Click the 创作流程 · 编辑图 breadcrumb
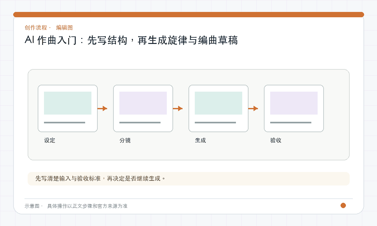The height and width of the screenshot is (226, 377). pos(49,28)
